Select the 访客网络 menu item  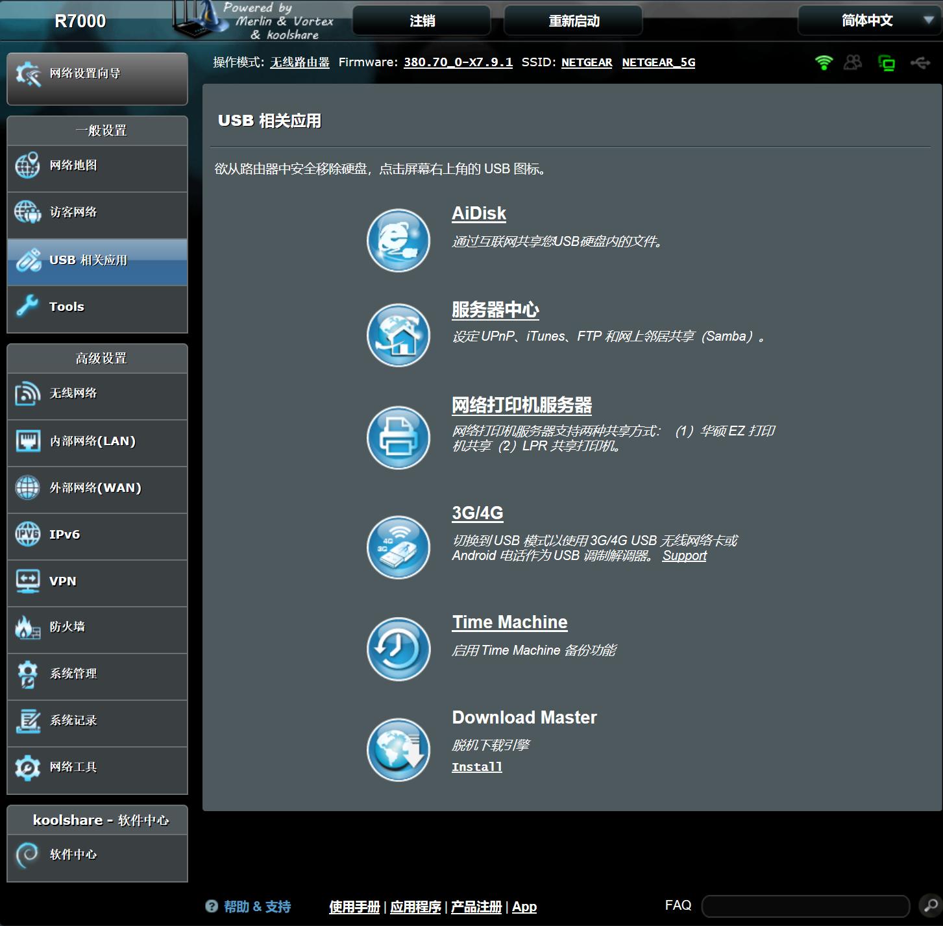(97, 215)
